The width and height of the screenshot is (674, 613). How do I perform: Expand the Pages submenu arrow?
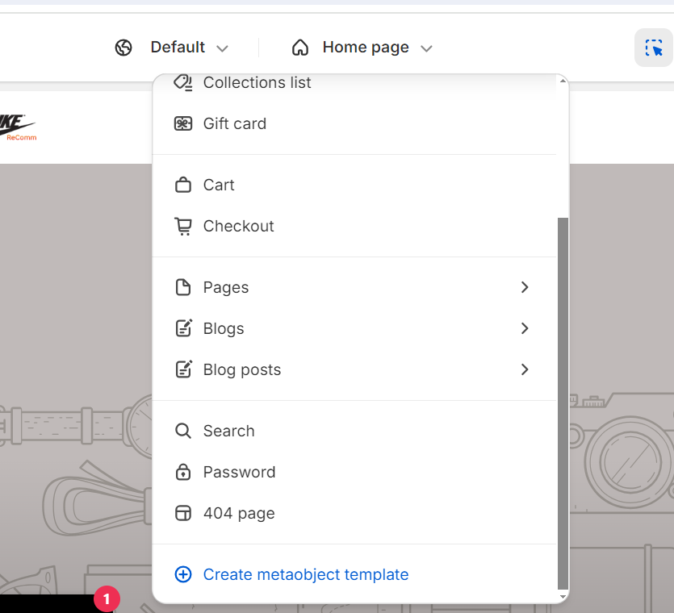(x=525, y=287)
